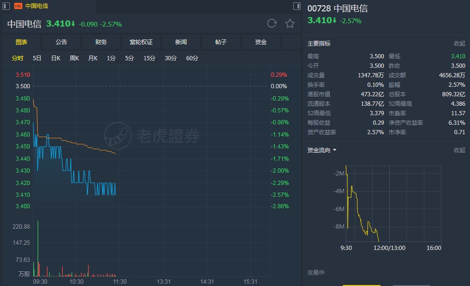Click the 52周最高 value 4.386

[458, 104]
